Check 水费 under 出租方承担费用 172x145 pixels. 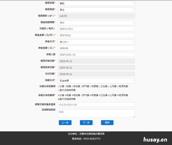click(x=59, y=87)
